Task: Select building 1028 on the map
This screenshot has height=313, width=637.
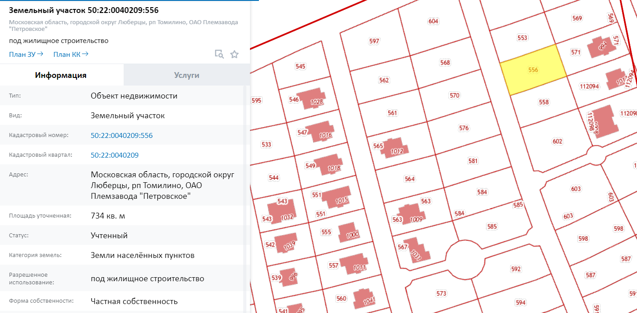Action: tap(313, 99)
